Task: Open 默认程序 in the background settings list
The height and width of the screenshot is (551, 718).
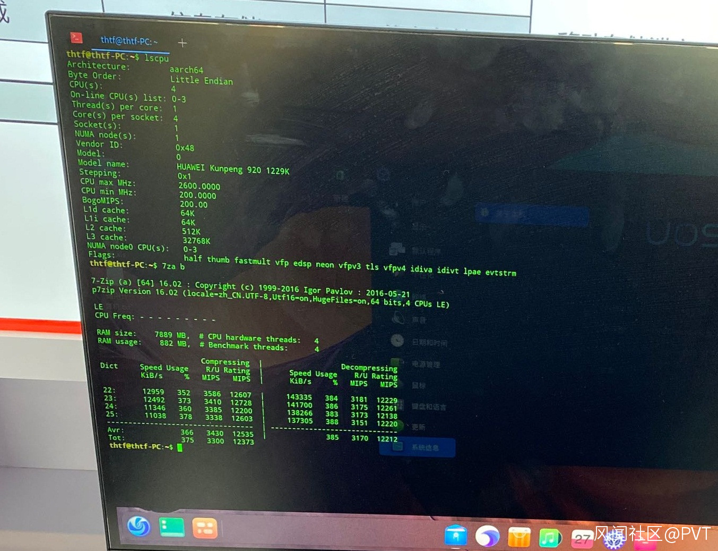Action: (426, 251)
